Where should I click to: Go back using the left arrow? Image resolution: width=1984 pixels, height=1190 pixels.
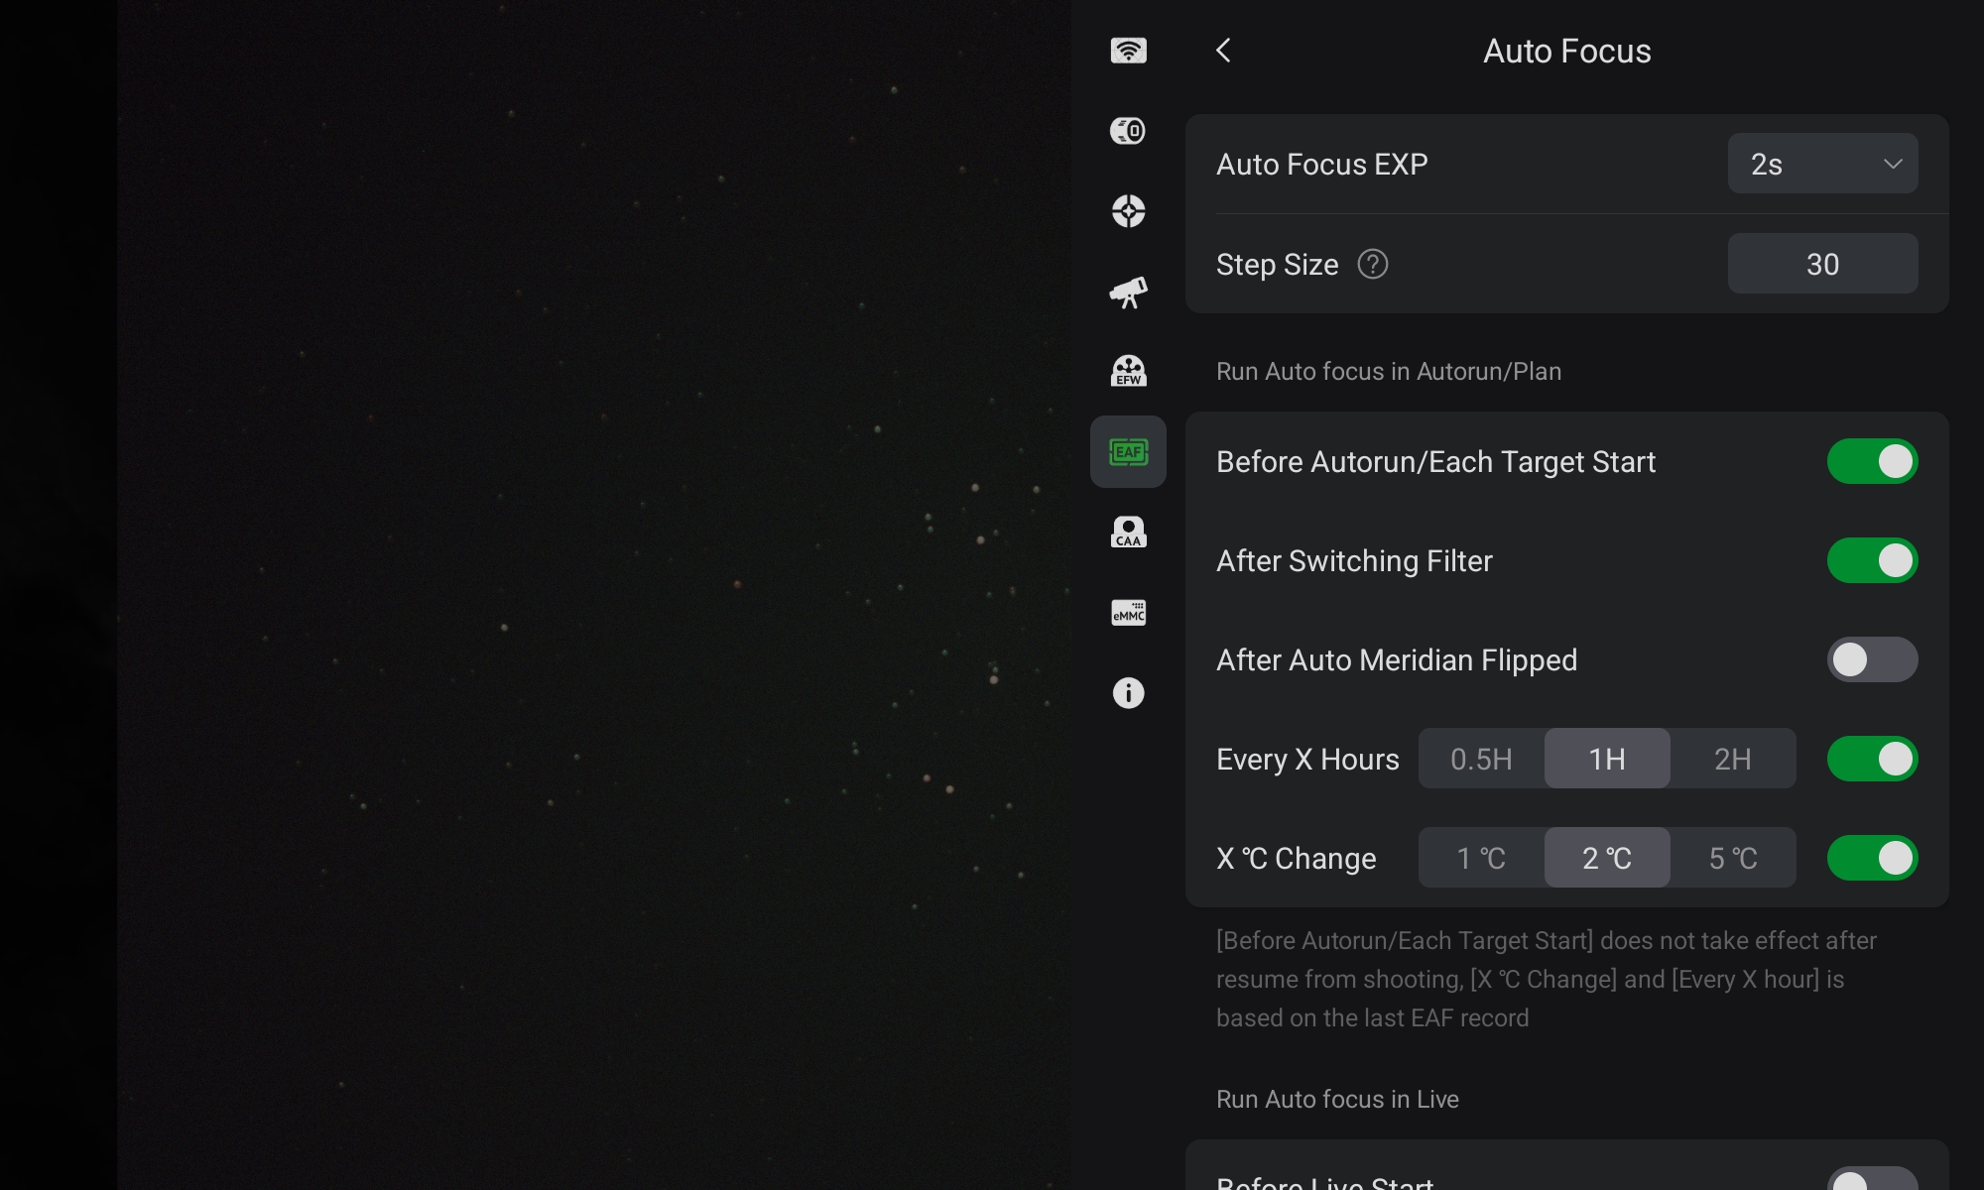point(1223,51)
